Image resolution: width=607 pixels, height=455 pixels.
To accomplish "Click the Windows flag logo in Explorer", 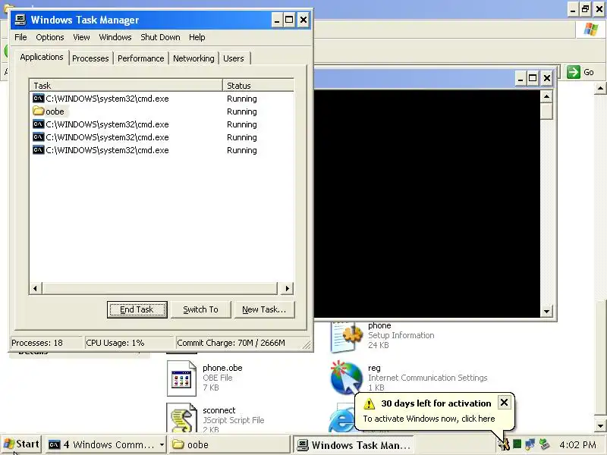I will tap(591, 29).
